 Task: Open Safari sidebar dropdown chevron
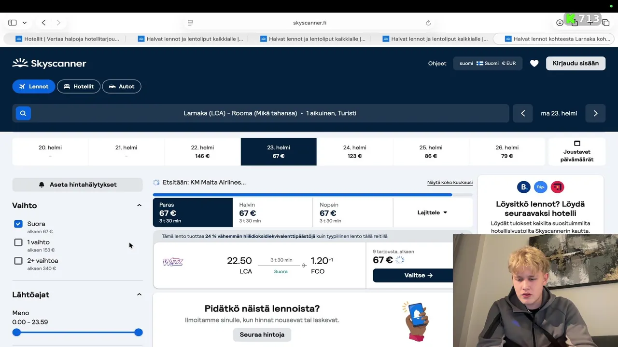24,23
